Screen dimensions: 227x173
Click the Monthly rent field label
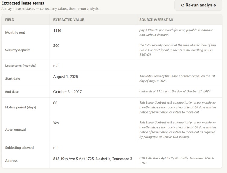[15, 32]
